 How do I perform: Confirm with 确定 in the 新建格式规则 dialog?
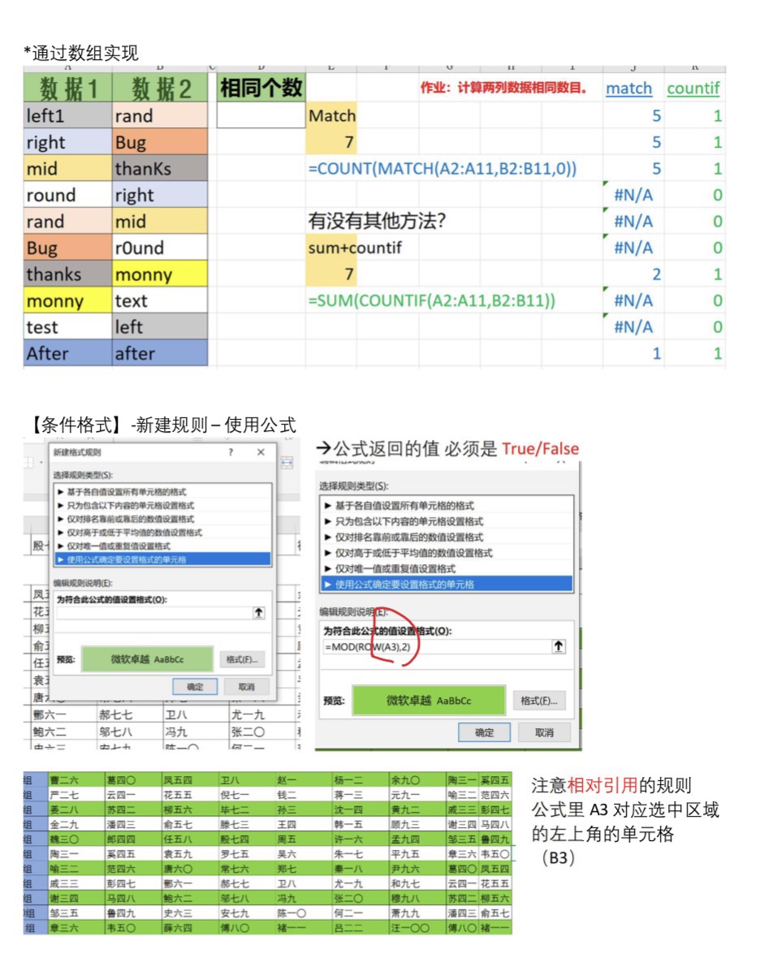[195, 687]
